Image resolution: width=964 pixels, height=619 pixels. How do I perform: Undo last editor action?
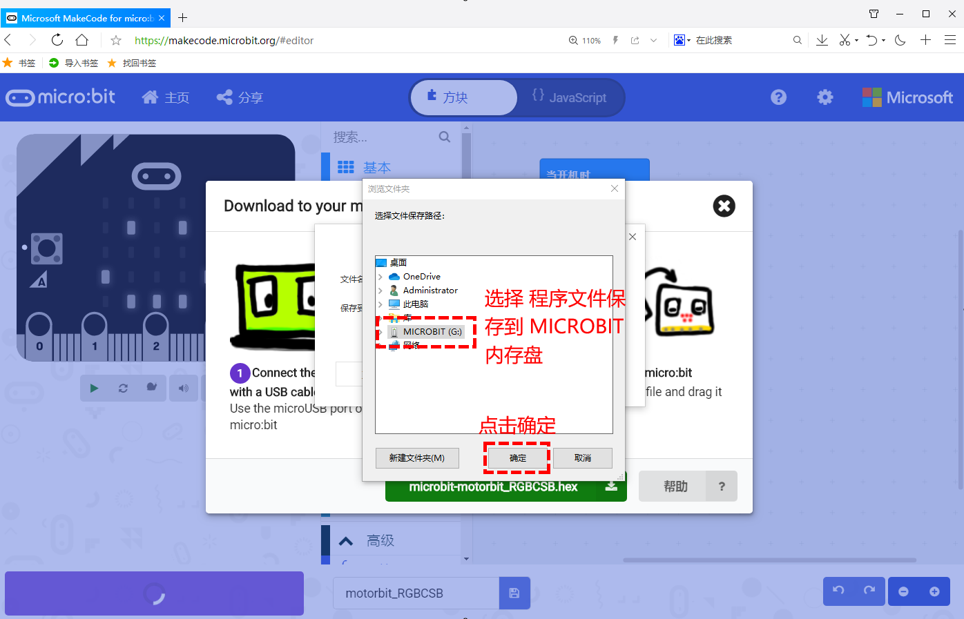[838, 591]
